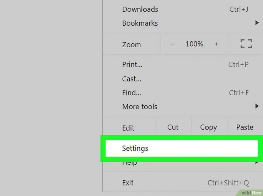
Task: Open the Downloads menu item
Action: pos(183,9)
